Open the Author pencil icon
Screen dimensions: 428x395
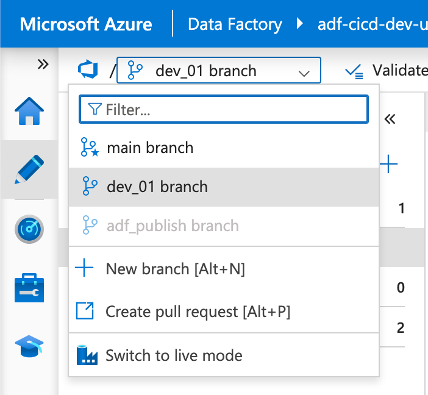pos(29,169)
